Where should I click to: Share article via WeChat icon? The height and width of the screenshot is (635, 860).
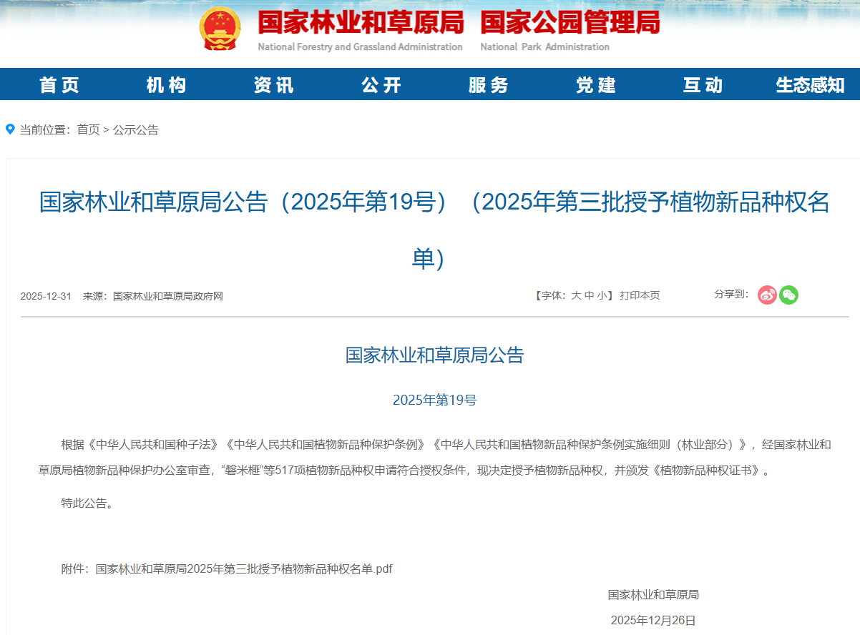click(788, 295)
